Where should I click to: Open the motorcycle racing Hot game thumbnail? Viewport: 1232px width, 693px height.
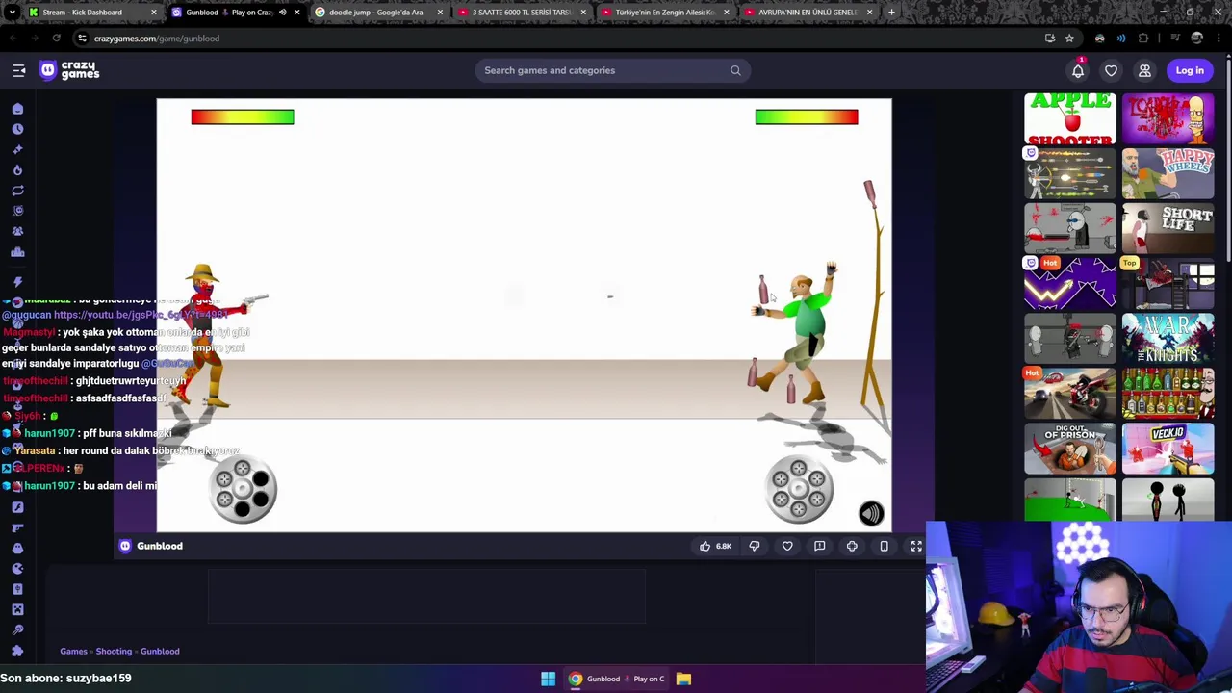coord(1070,395)
